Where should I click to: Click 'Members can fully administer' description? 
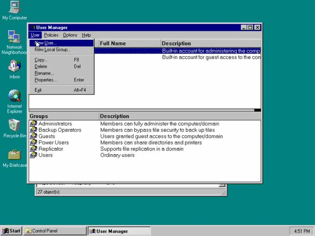coord(160,124)
